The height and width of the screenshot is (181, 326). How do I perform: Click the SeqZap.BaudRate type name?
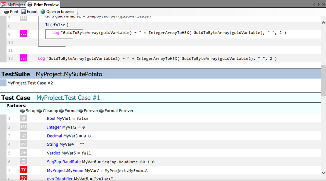pos(64,162)
